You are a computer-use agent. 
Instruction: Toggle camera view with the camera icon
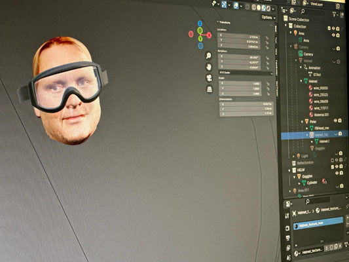[209, 78]
